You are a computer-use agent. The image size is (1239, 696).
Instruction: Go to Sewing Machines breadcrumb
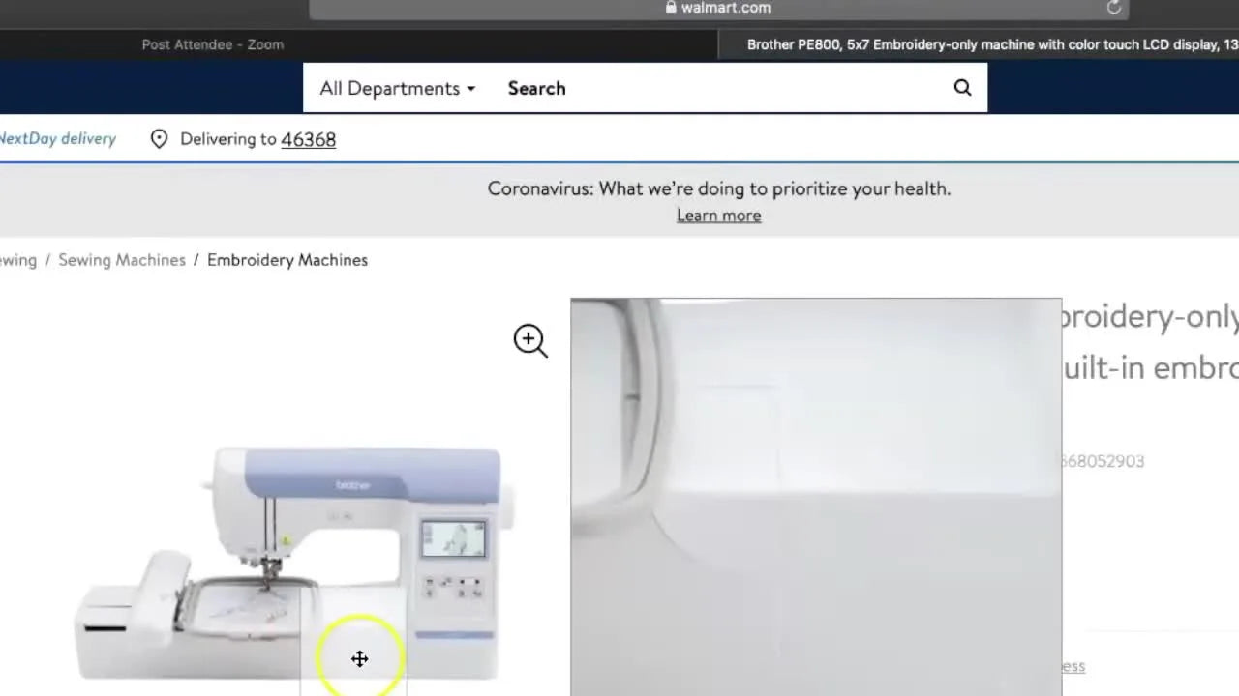(122, 260)
